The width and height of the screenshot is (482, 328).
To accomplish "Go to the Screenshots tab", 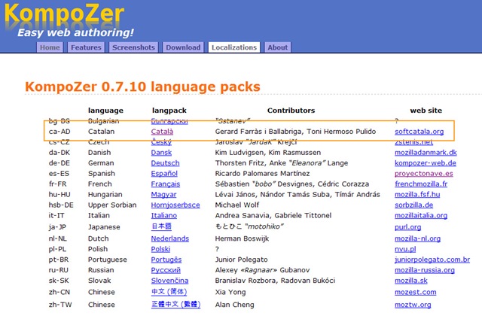I will click(133, 47).
